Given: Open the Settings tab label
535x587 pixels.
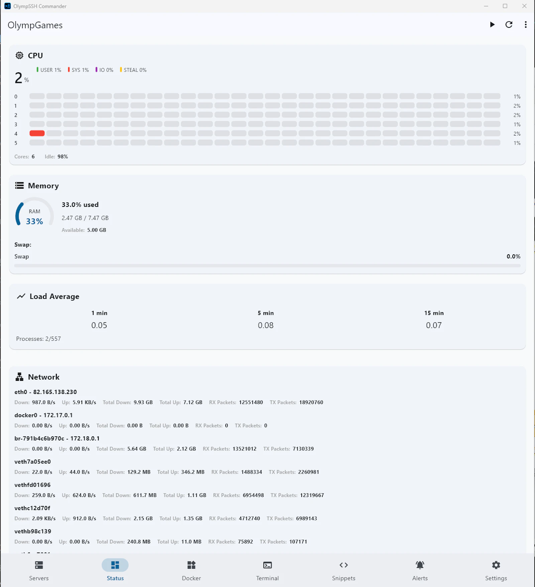Looking at the screenshot, I should [496, 578].
